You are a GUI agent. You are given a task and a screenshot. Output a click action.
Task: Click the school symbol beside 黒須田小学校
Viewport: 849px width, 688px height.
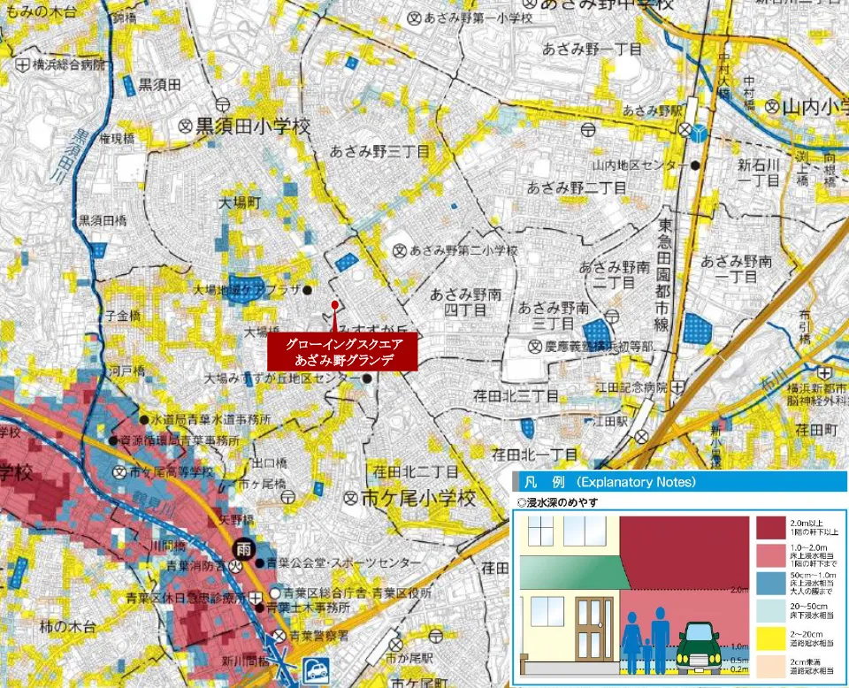[185, 126]
